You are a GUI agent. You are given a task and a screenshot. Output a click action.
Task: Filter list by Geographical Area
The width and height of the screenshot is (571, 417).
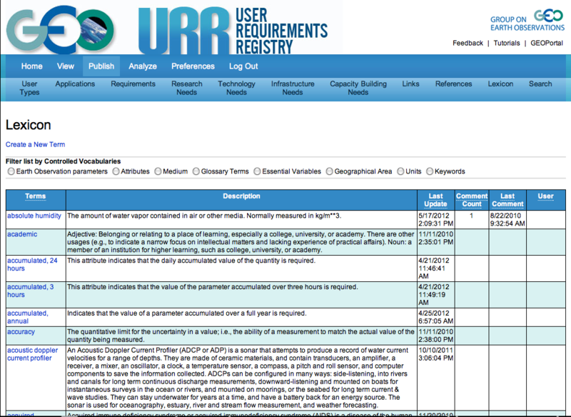coord(329,171)
